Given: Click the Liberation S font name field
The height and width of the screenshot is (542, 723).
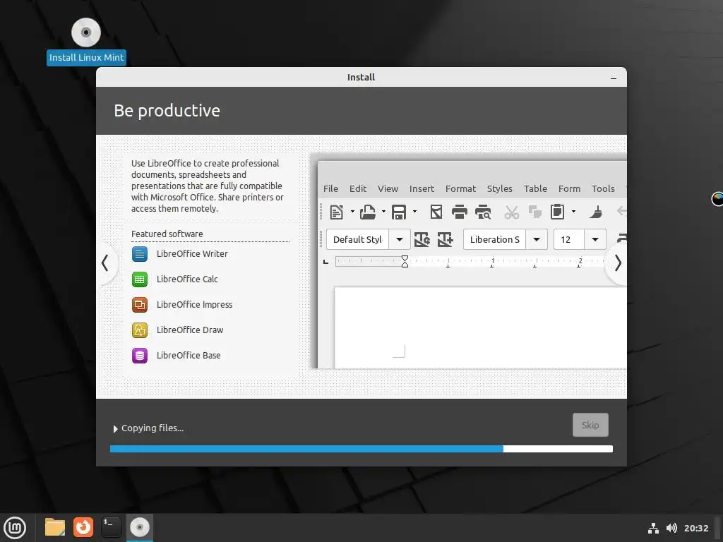Looking at the screenshot, I should [495, 240].
